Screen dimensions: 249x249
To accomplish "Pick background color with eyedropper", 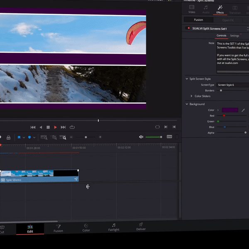I will 243,110.
